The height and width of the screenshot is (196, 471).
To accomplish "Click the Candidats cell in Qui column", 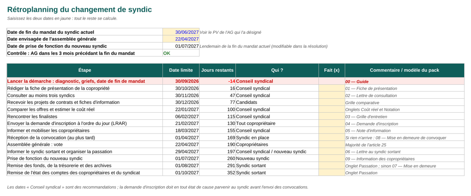I will (277, 102).
